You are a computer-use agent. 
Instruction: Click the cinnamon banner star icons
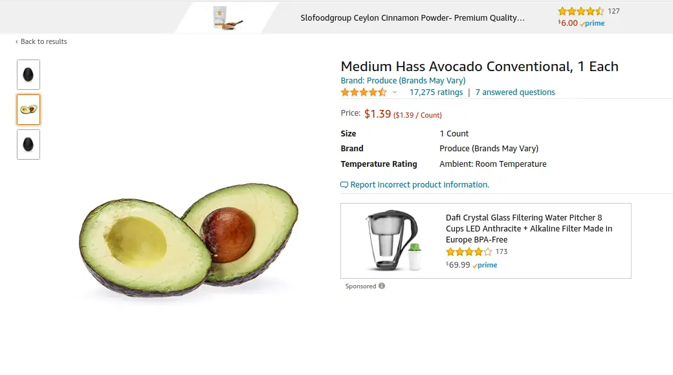coord(580,11)
